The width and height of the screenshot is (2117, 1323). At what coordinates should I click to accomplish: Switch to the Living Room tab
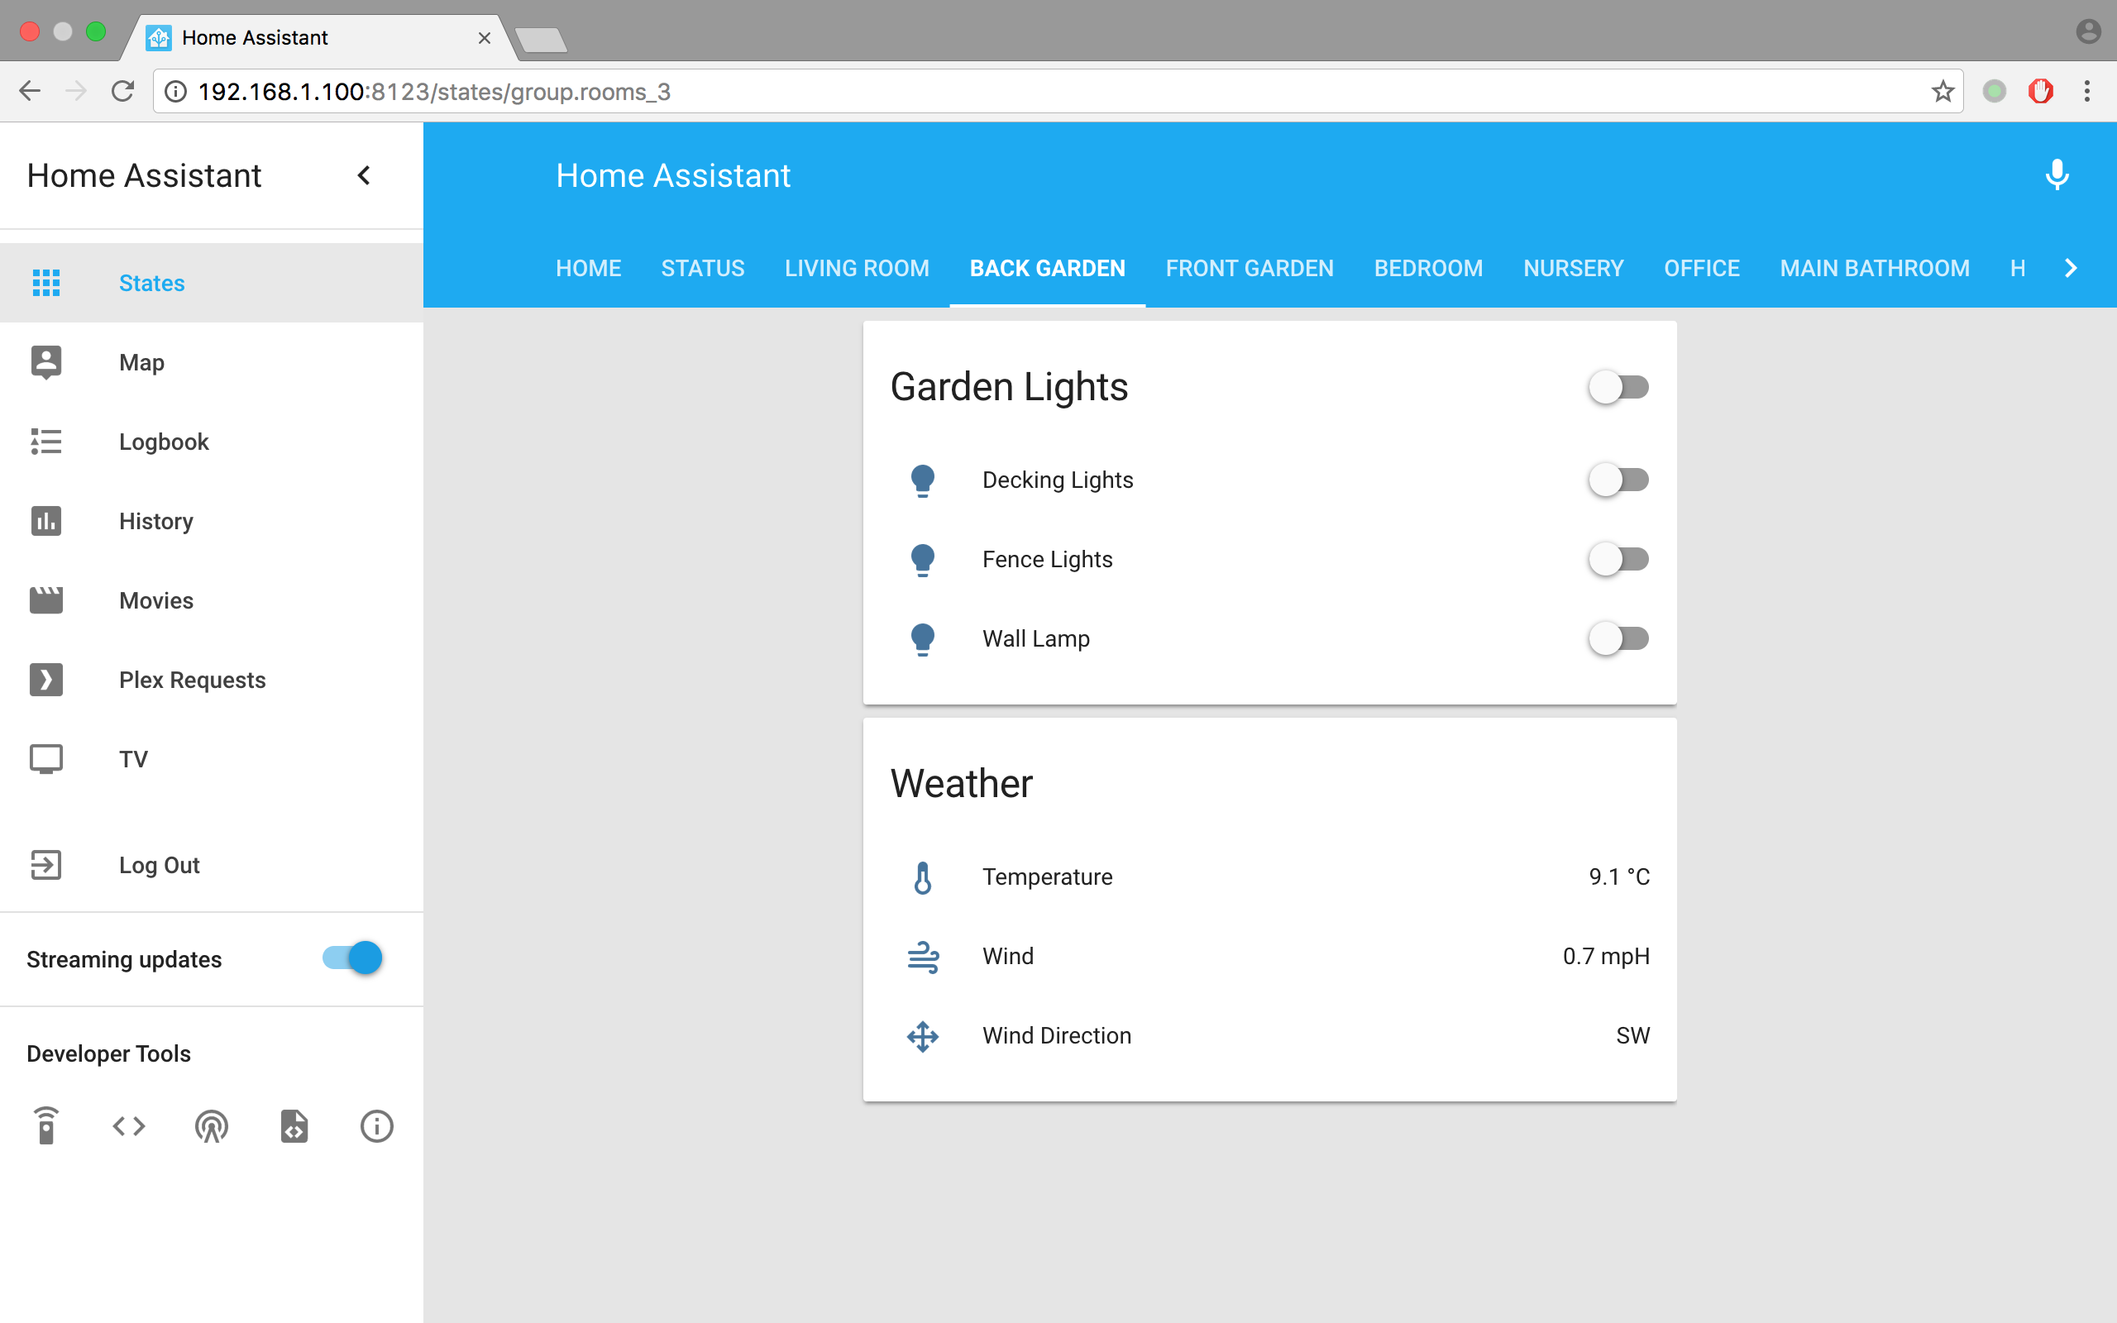[857, 268]
